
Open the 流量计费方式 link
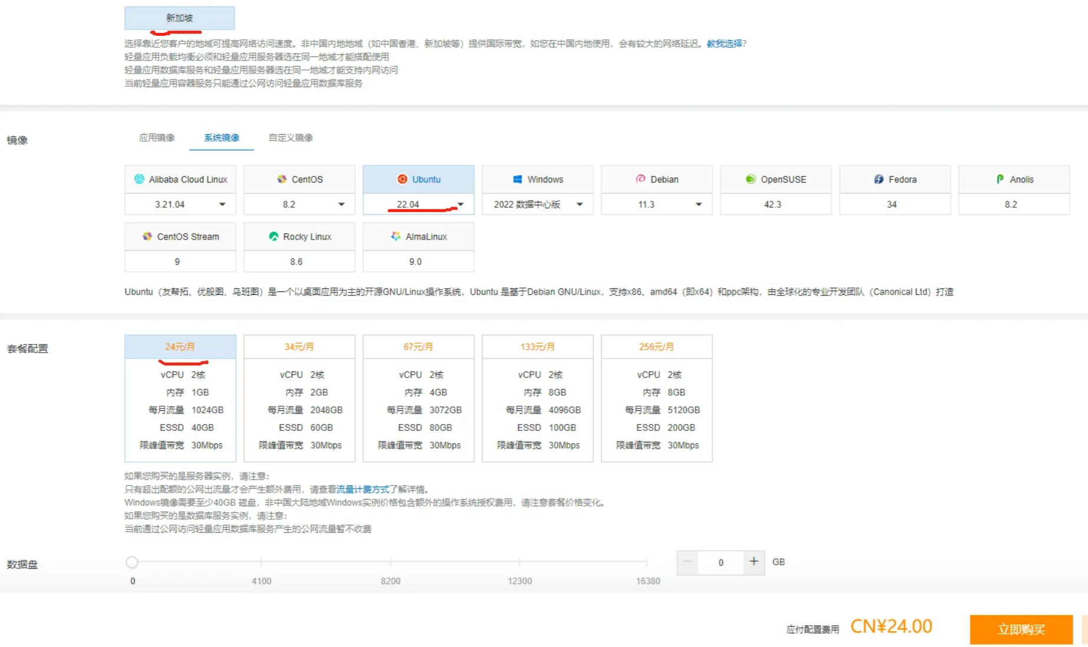coord(363,489)
